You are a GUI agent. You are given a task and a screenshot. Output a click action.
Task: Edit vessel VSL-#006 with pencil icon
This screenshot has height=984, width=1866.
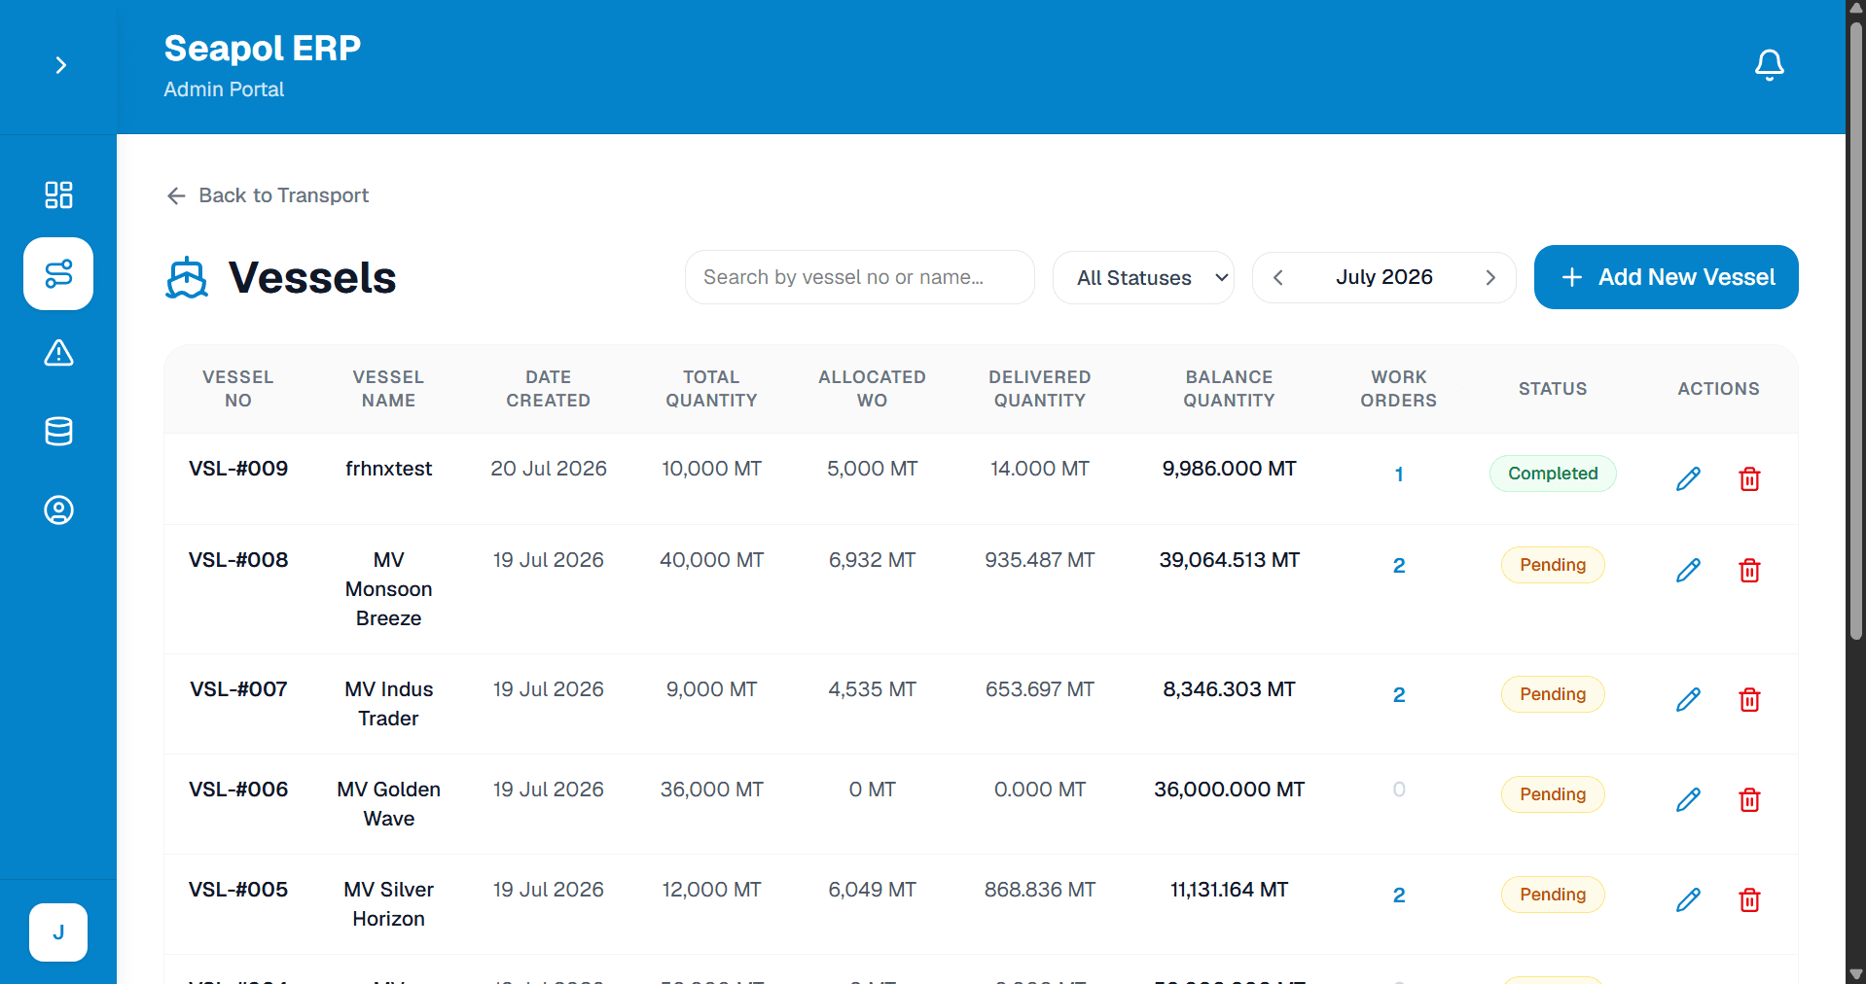click(1688, 799)
